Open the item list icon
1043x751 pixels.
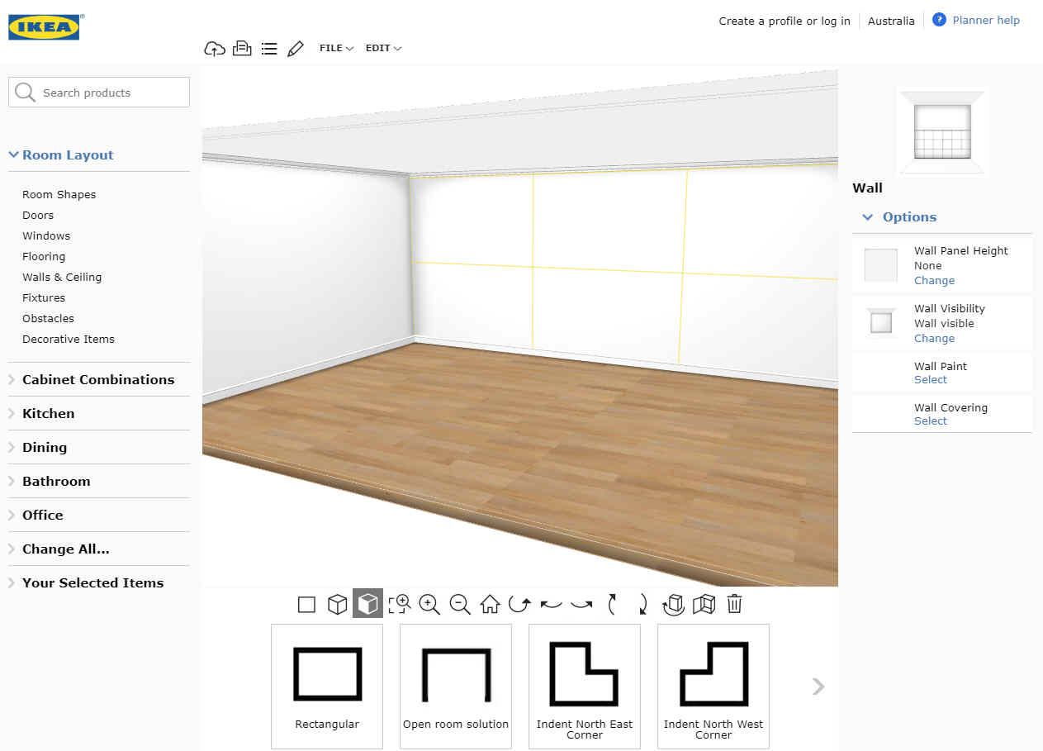click(269, 48)
